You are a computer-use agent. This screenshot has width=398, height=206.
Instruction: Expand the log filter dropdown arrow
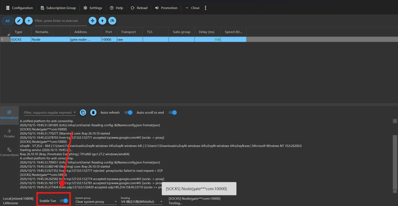(x=74, y=113)
